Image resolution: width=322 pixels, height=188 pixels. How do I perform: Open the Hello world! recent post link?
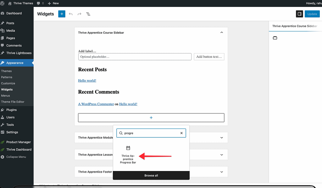click(x=87, y=80)
